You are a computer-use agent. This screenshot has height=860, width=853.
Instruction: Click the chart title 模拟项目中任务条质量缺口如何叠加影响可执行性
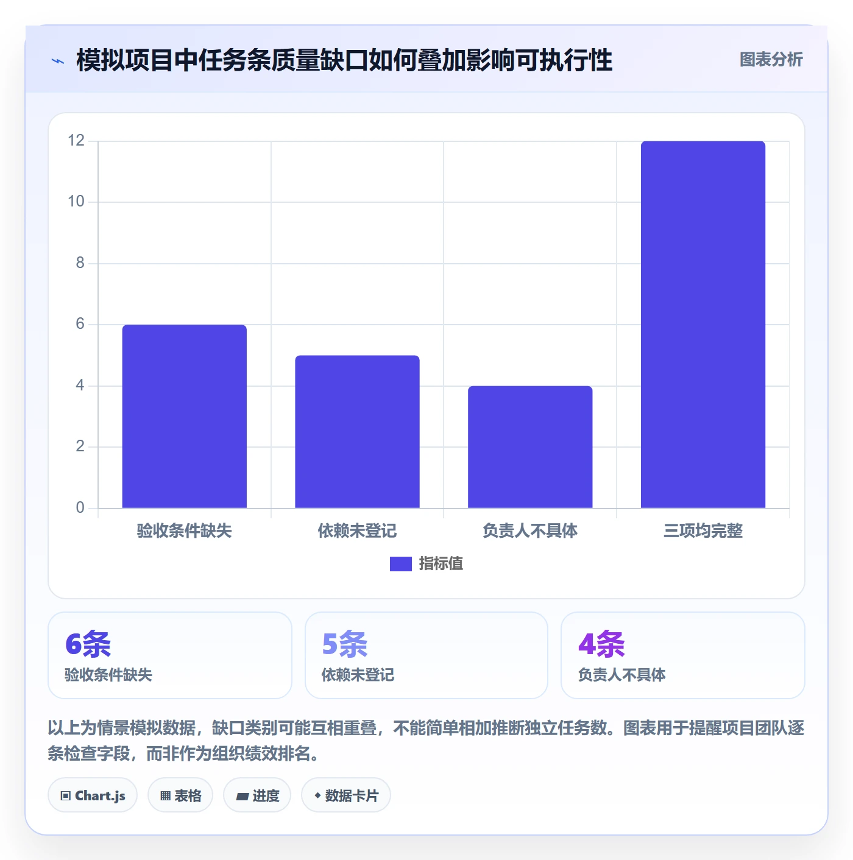pyautogui.click(x=344, y=60)
